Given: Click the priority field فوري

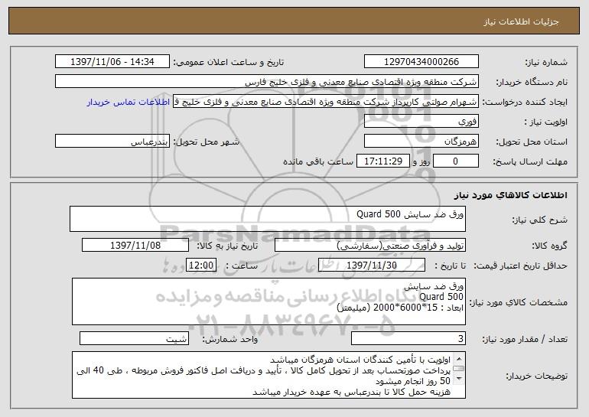Looking at the screenshot, I should [x=421, y=122].
